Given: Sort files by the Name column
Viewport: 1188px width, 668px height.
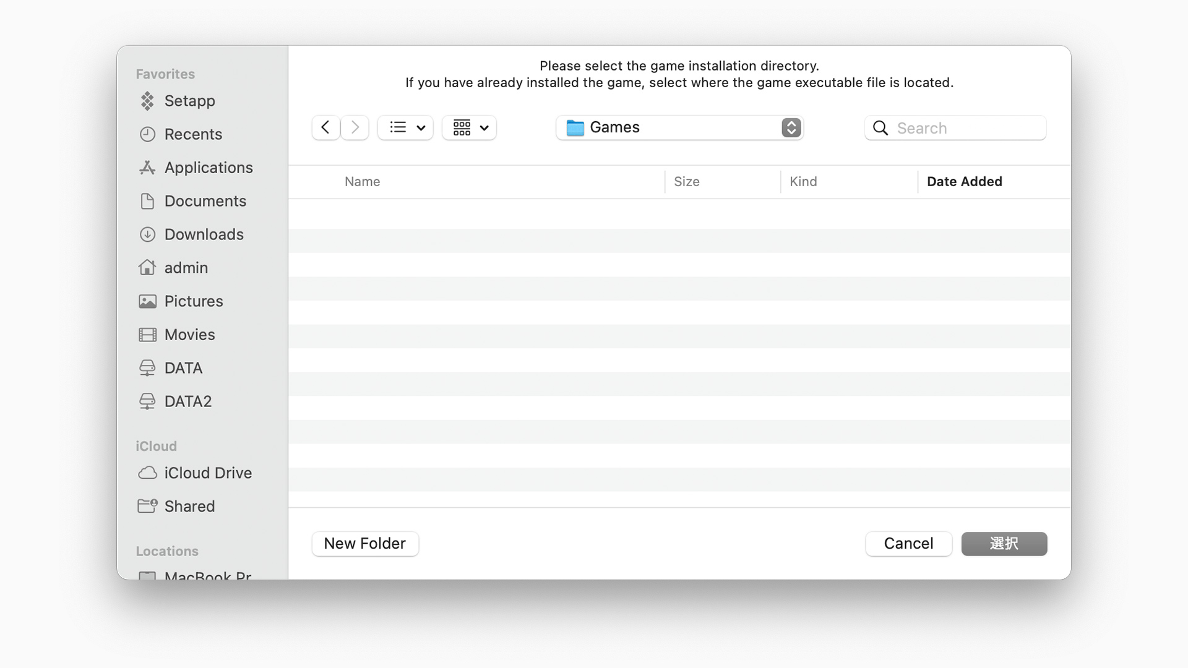Looking at the screenshot, I should click(x=363, y=182).
